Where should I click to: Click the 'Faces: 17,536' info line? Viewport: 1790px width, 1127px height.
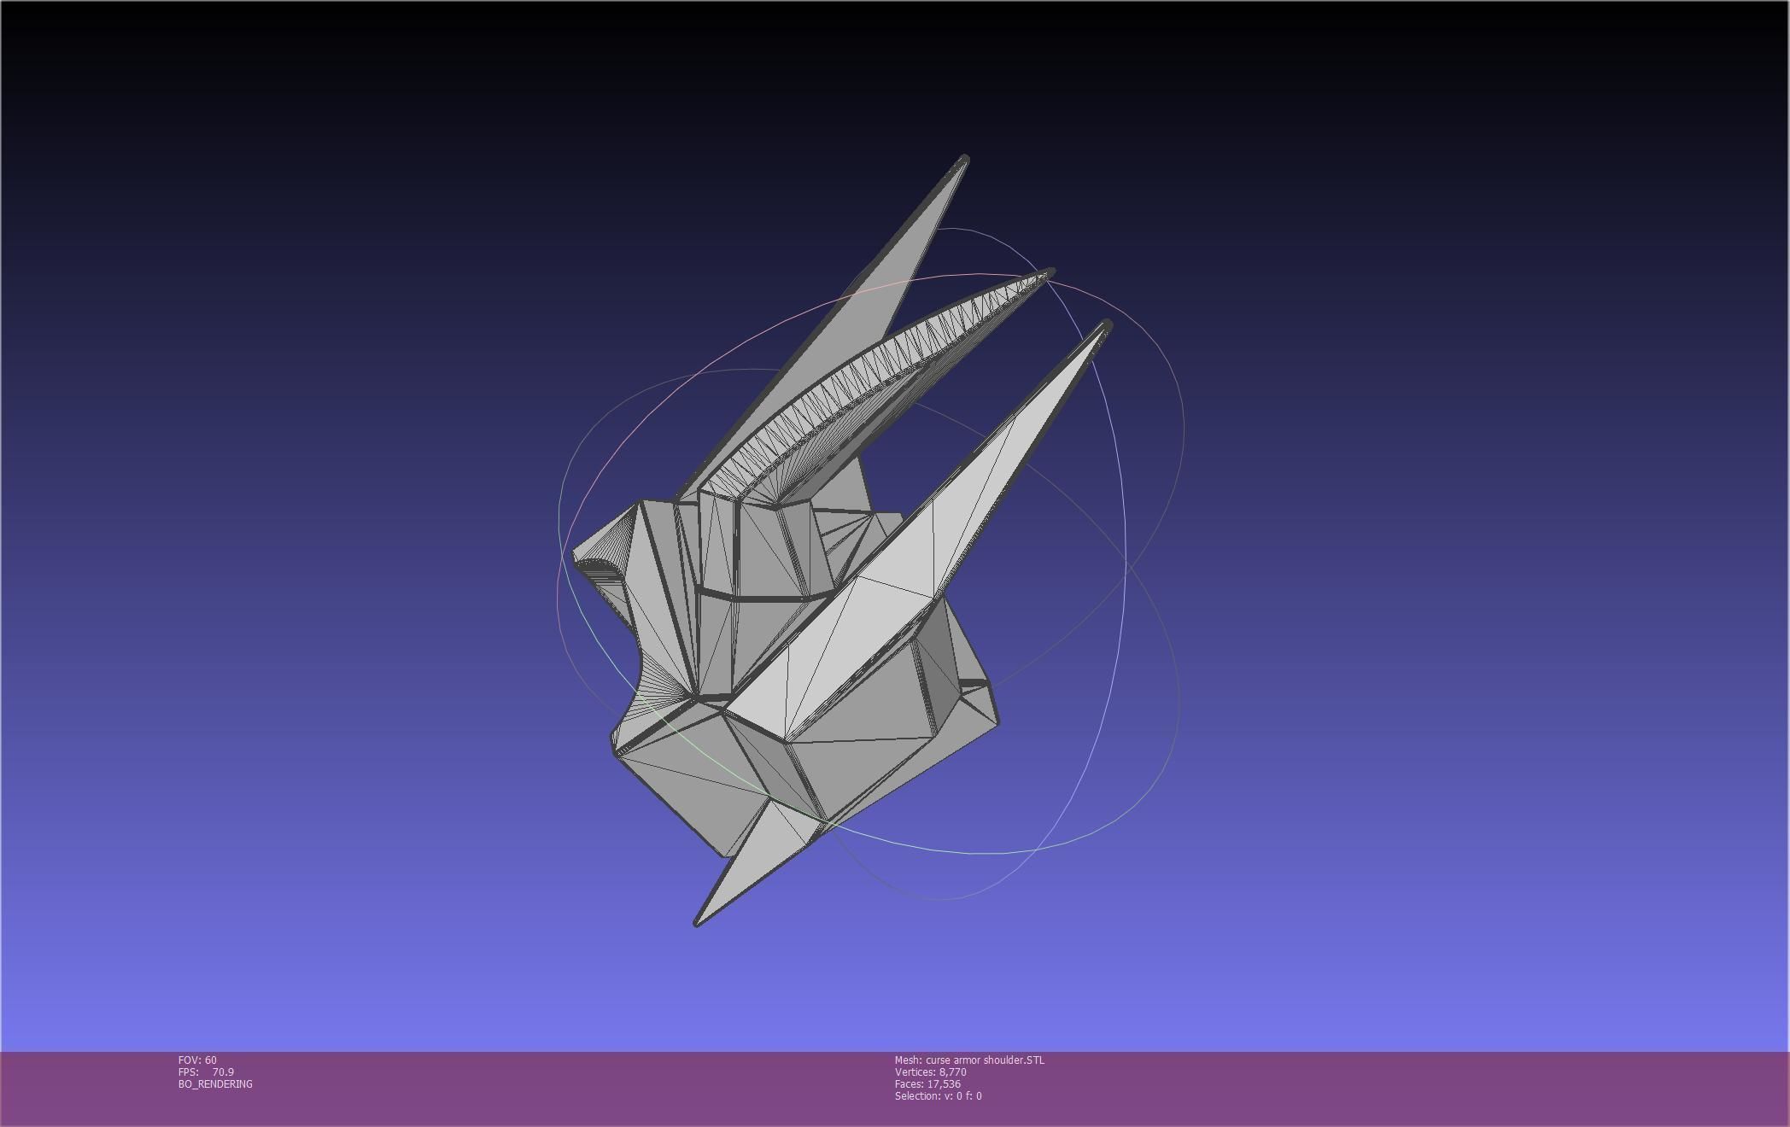[927, 1084]
